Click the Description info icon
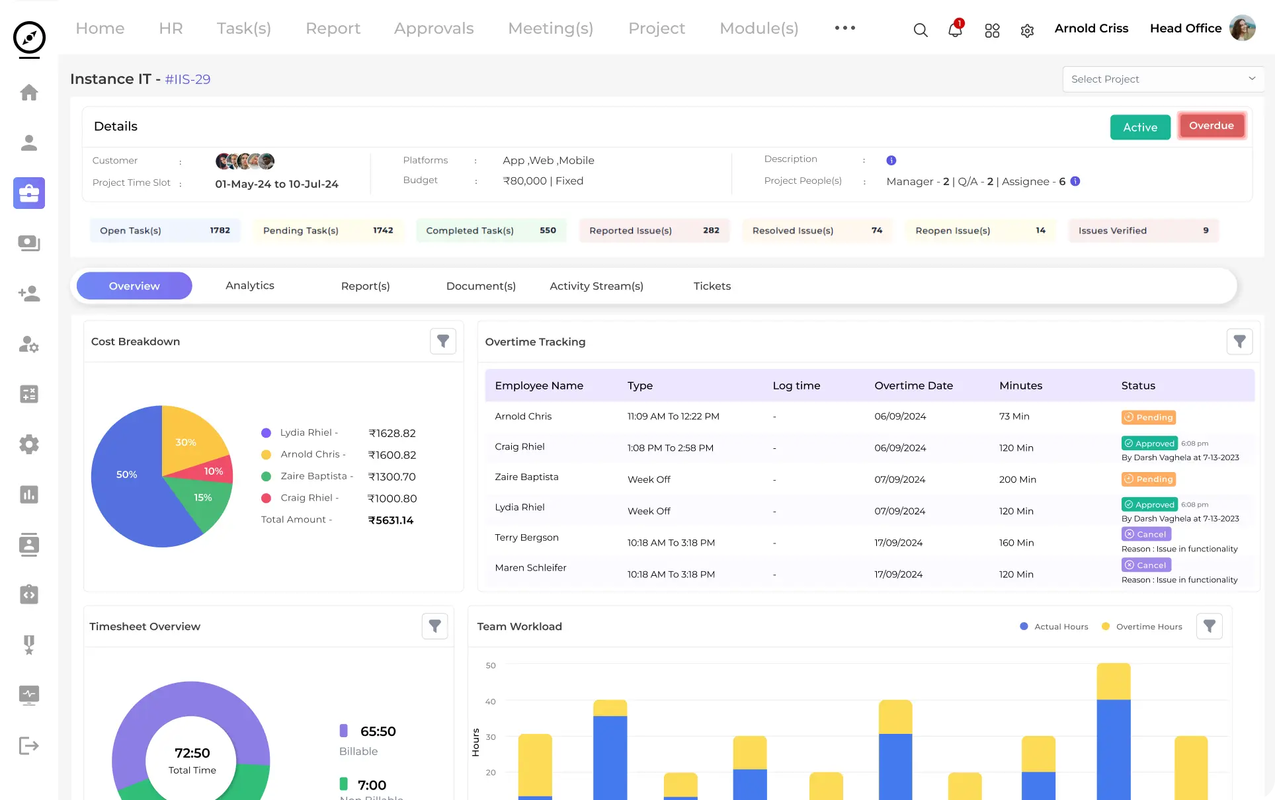 point(891,160)
